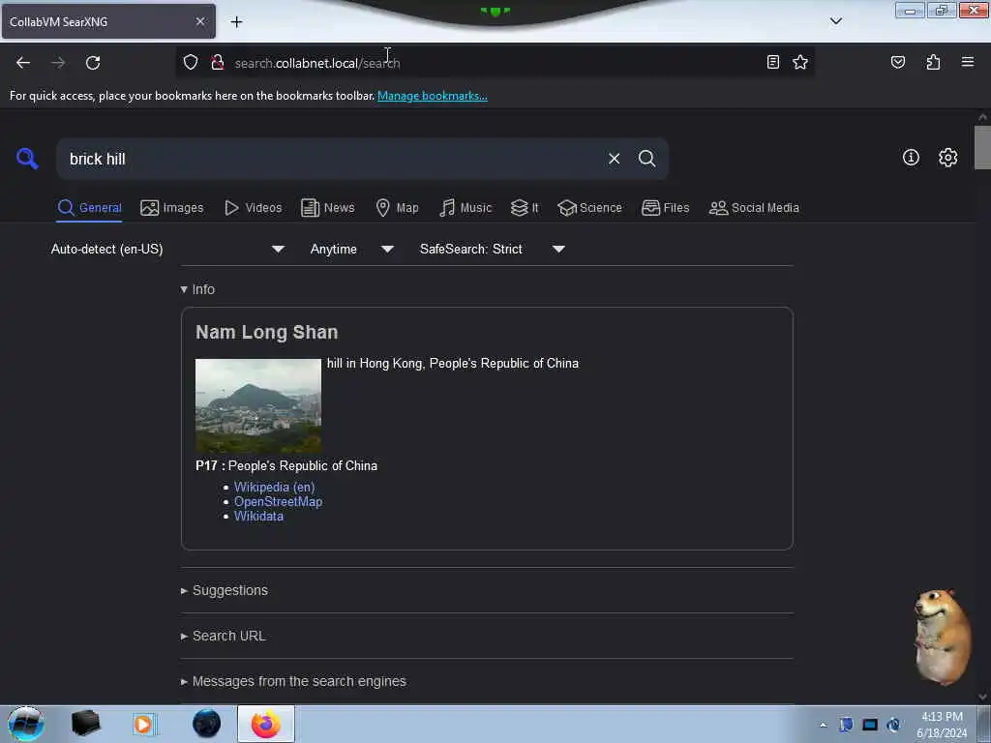Collapse the Info section
991x743 pixels.
197,289
